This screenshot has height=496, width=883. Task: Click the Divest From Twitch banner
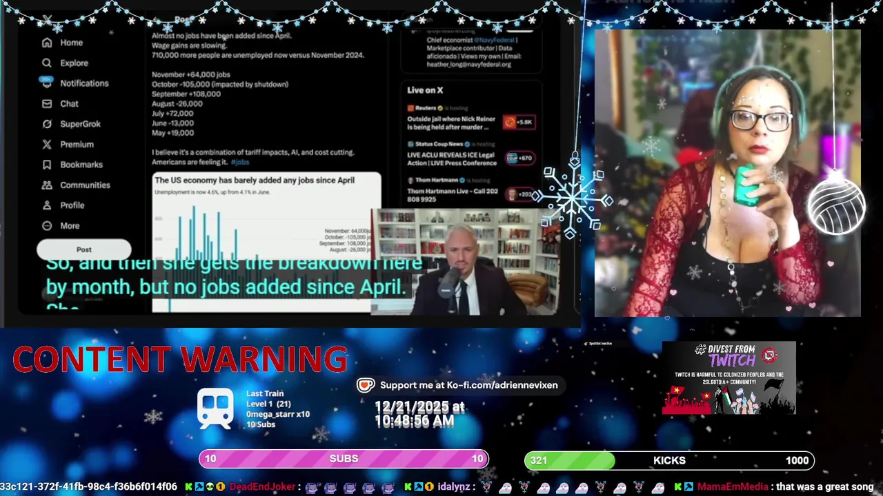(729, 378)
